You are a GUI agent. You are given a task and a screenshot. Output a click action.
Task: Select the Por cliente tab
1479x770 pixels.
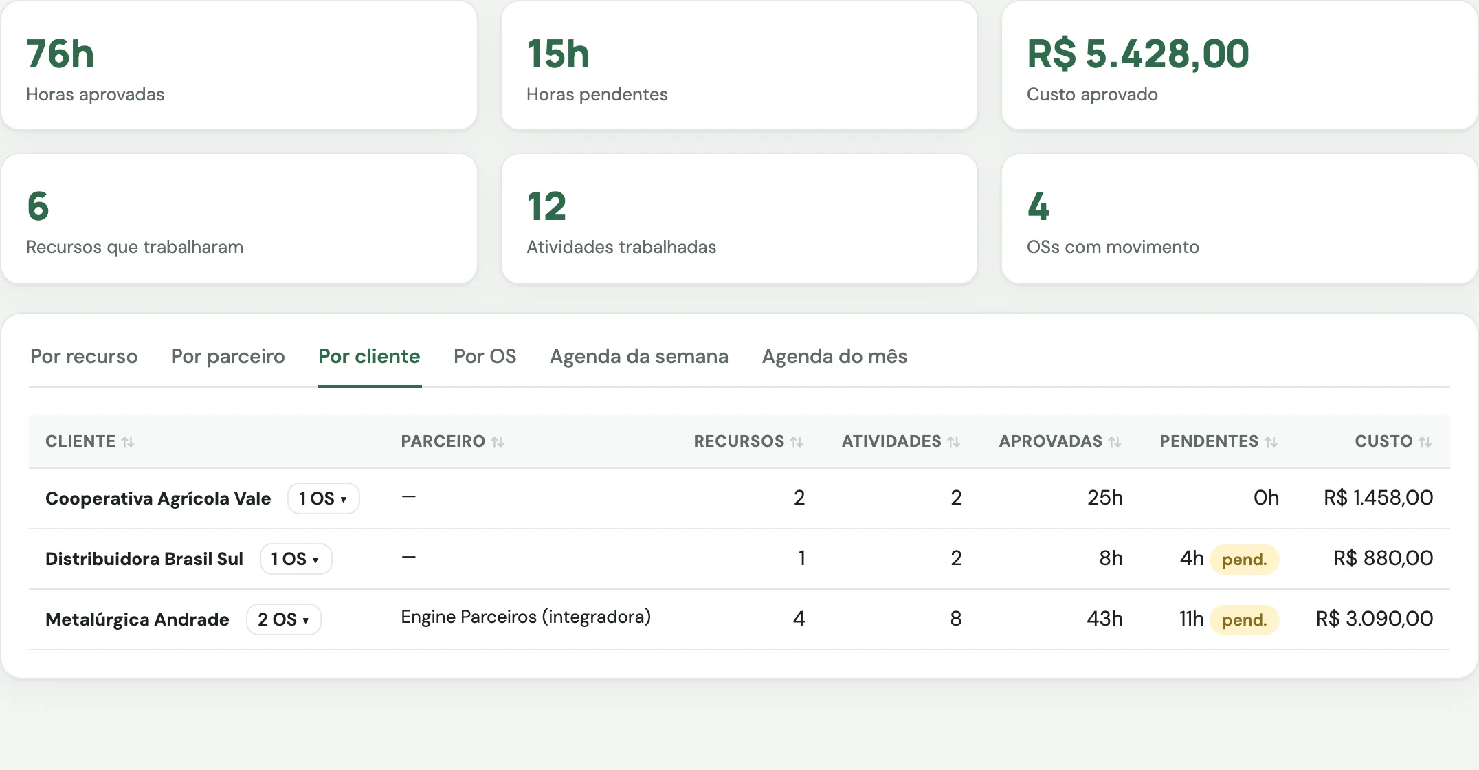369,356
